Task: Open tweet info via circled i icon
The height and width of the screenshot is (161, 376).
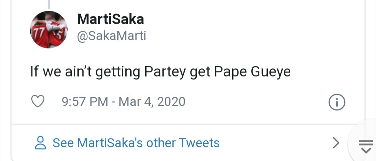Action: [x=337, y=102]
